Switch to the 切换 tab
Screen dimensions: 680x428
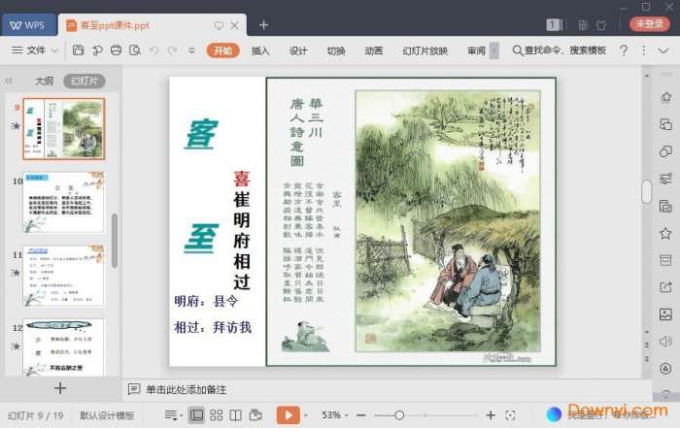336,50
